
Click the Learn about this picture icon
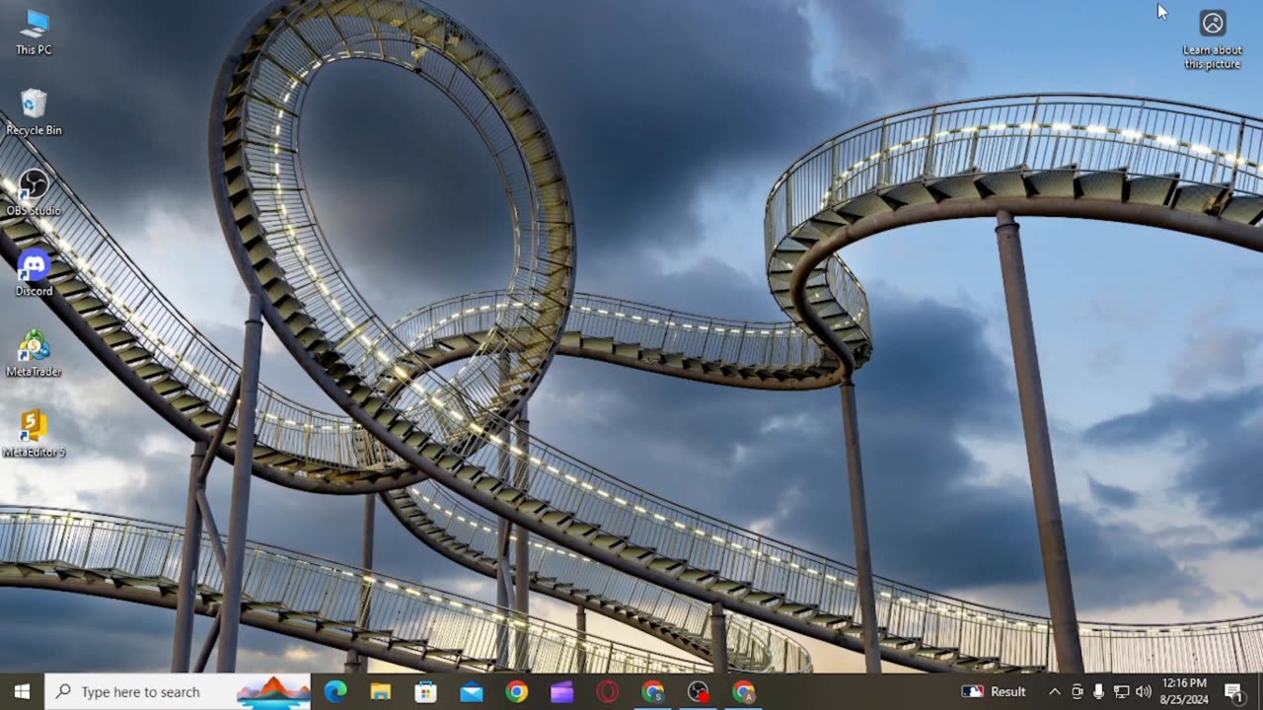point(1213,40)
